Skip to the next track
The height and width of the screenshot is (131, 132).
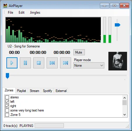pos(66,63)
